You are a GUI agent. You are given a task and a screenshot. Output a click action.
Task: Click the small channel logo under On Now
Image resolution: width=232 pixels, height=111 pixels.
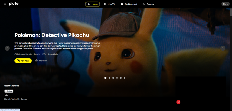(6, 95)
